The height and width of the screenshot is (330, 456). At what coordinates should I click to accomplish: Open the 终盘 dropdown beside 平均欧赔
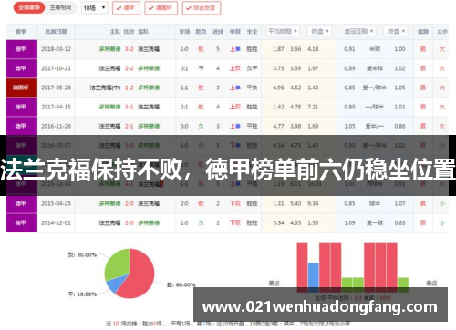(x=320, y=31)
